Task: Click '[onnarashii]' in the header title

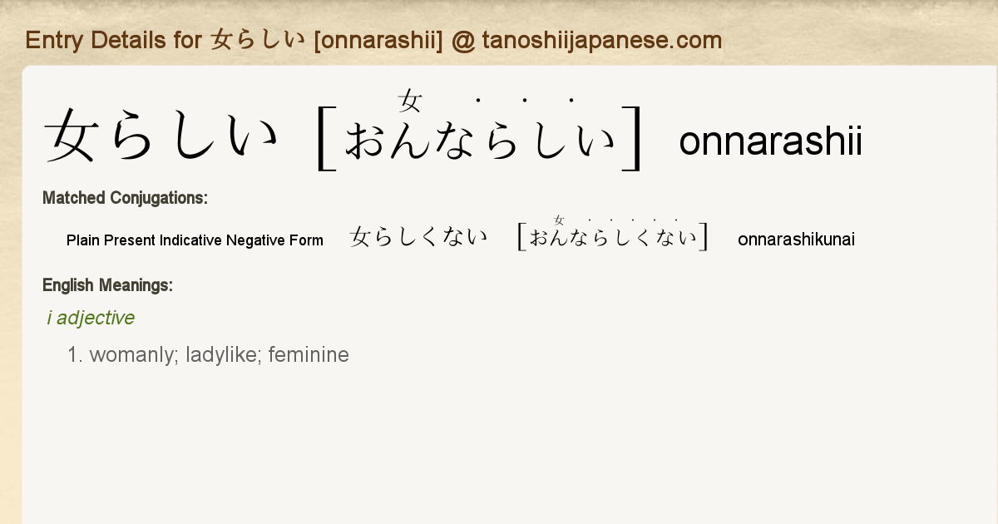Action: [378, 40]
